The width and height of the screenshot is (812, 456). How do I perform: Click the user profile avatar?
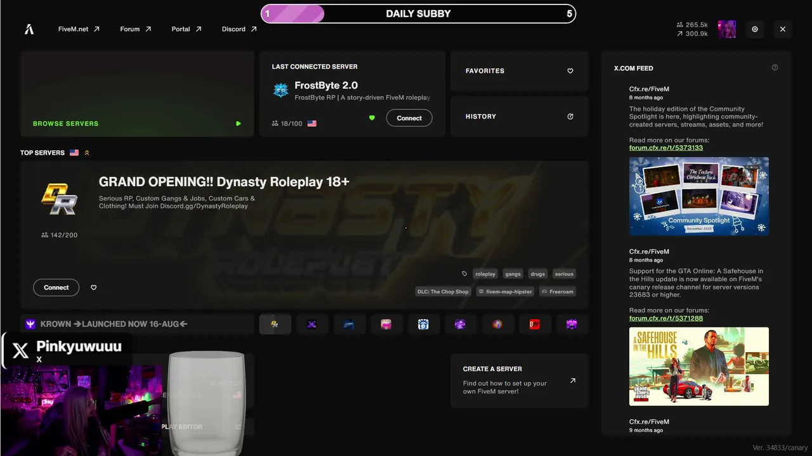click(727, 29)
